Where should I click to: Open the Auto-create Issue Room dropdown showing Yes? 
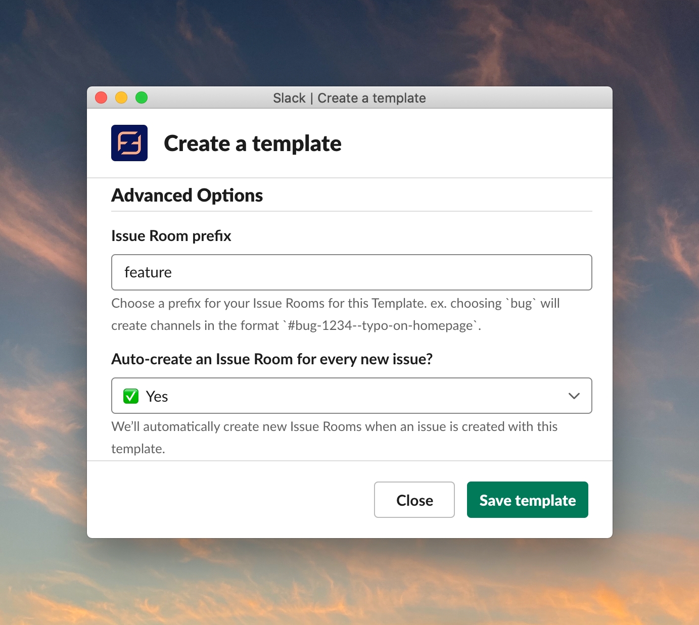pyautogui.click(x=351, y=396)
